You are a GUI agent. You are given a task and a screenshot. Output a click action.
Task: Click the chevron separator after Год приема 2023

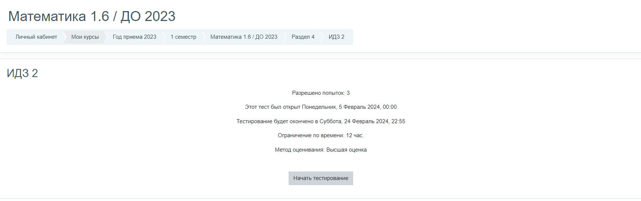tap(163, 37)
